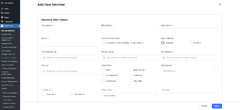This screenshot has height=110, width=240.
Task: Open Badges & Achievements
Action: tap(6, 73)
